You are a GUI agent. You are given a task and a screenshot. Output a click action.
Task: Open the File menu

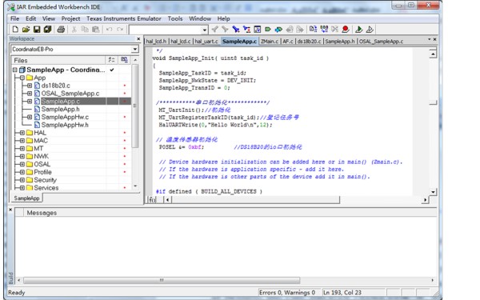click(x=14, y=18)
